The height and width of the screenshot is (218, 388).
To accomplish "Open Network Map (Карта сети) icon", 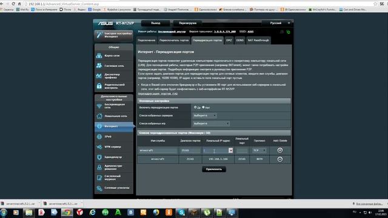I will click(99, 56).
